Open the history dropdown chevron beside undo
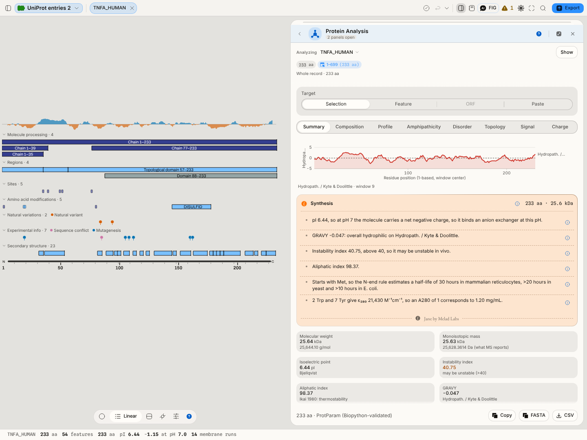Image resolution: width=587 pixels, height=440 pixels. (447, 8)
